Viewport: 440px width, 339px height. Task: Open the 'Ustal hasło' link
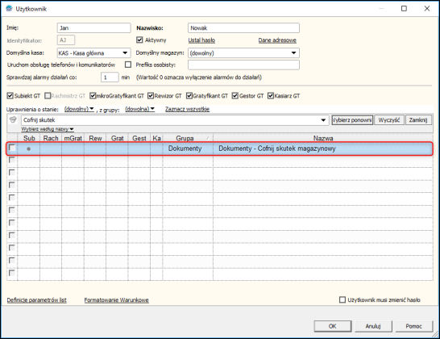(x=201, y=40)
